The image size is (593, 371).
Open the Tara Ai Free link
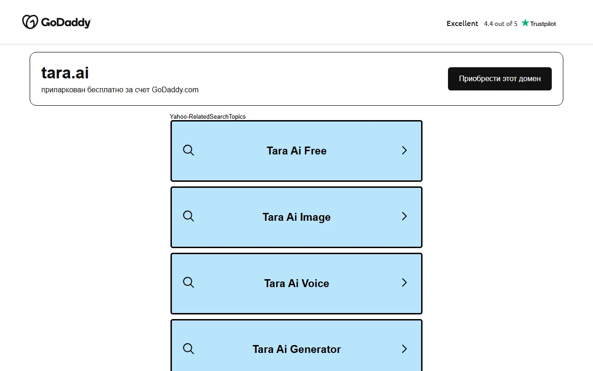click(296, 151)
